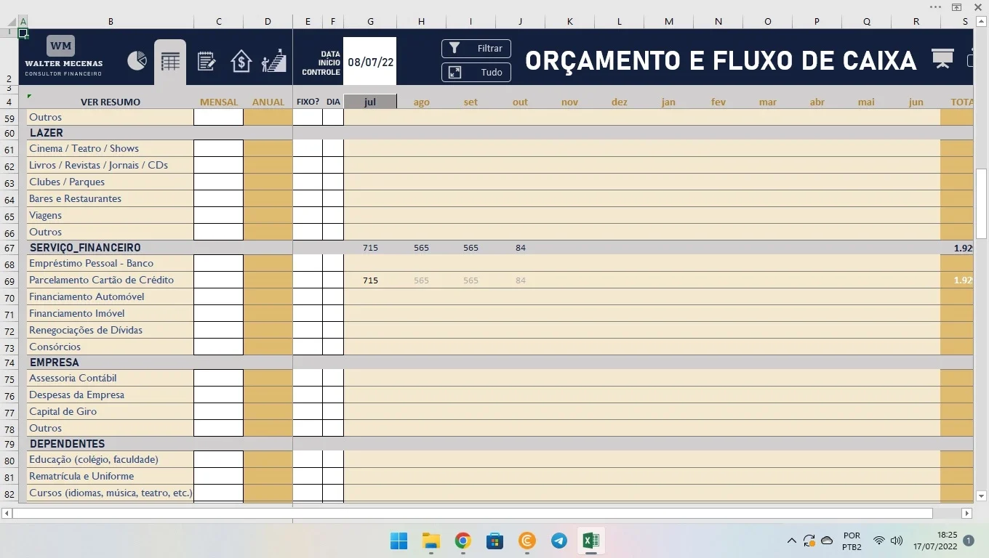
Task: Select the set month header
Action: pos(471,102)
